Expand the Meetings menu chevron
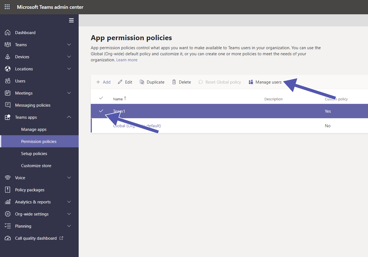The width and height of the screenshot is (368, 257). pos(69,93)
